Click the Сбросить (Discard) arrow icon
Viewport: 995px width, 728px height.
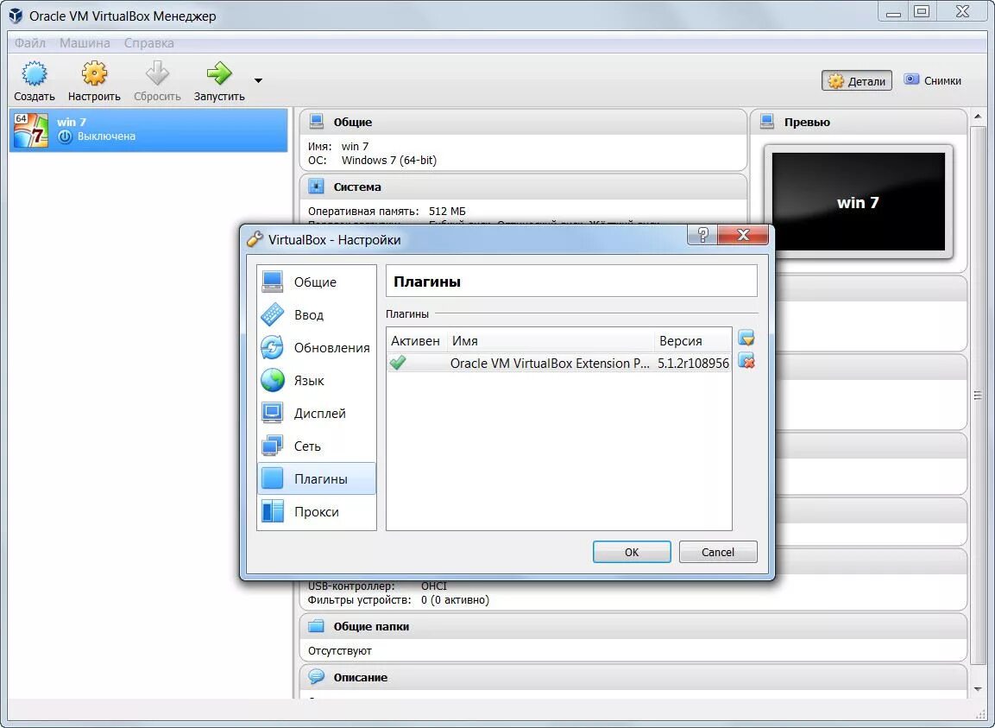(157, 73)
